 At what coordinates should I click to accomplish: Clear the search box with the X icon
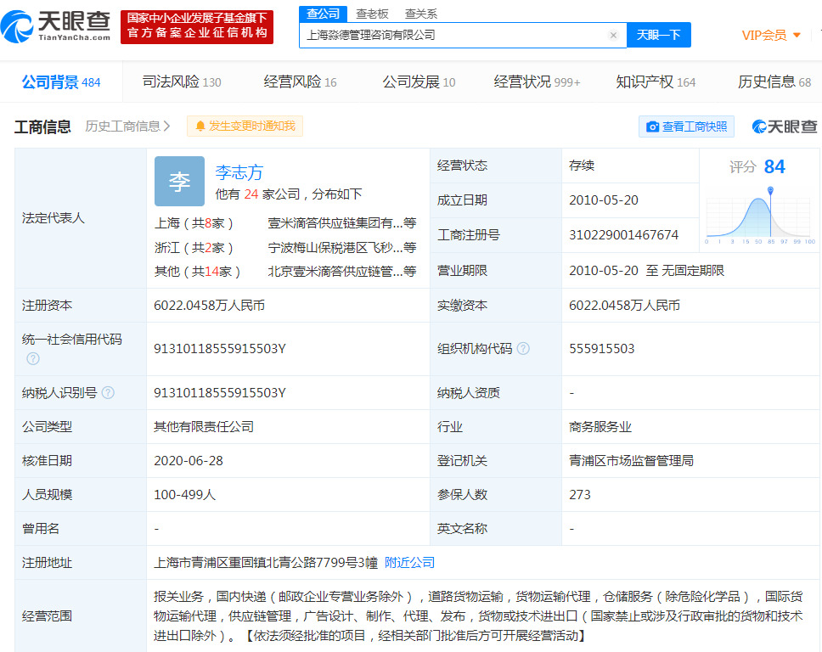[613, 35]
